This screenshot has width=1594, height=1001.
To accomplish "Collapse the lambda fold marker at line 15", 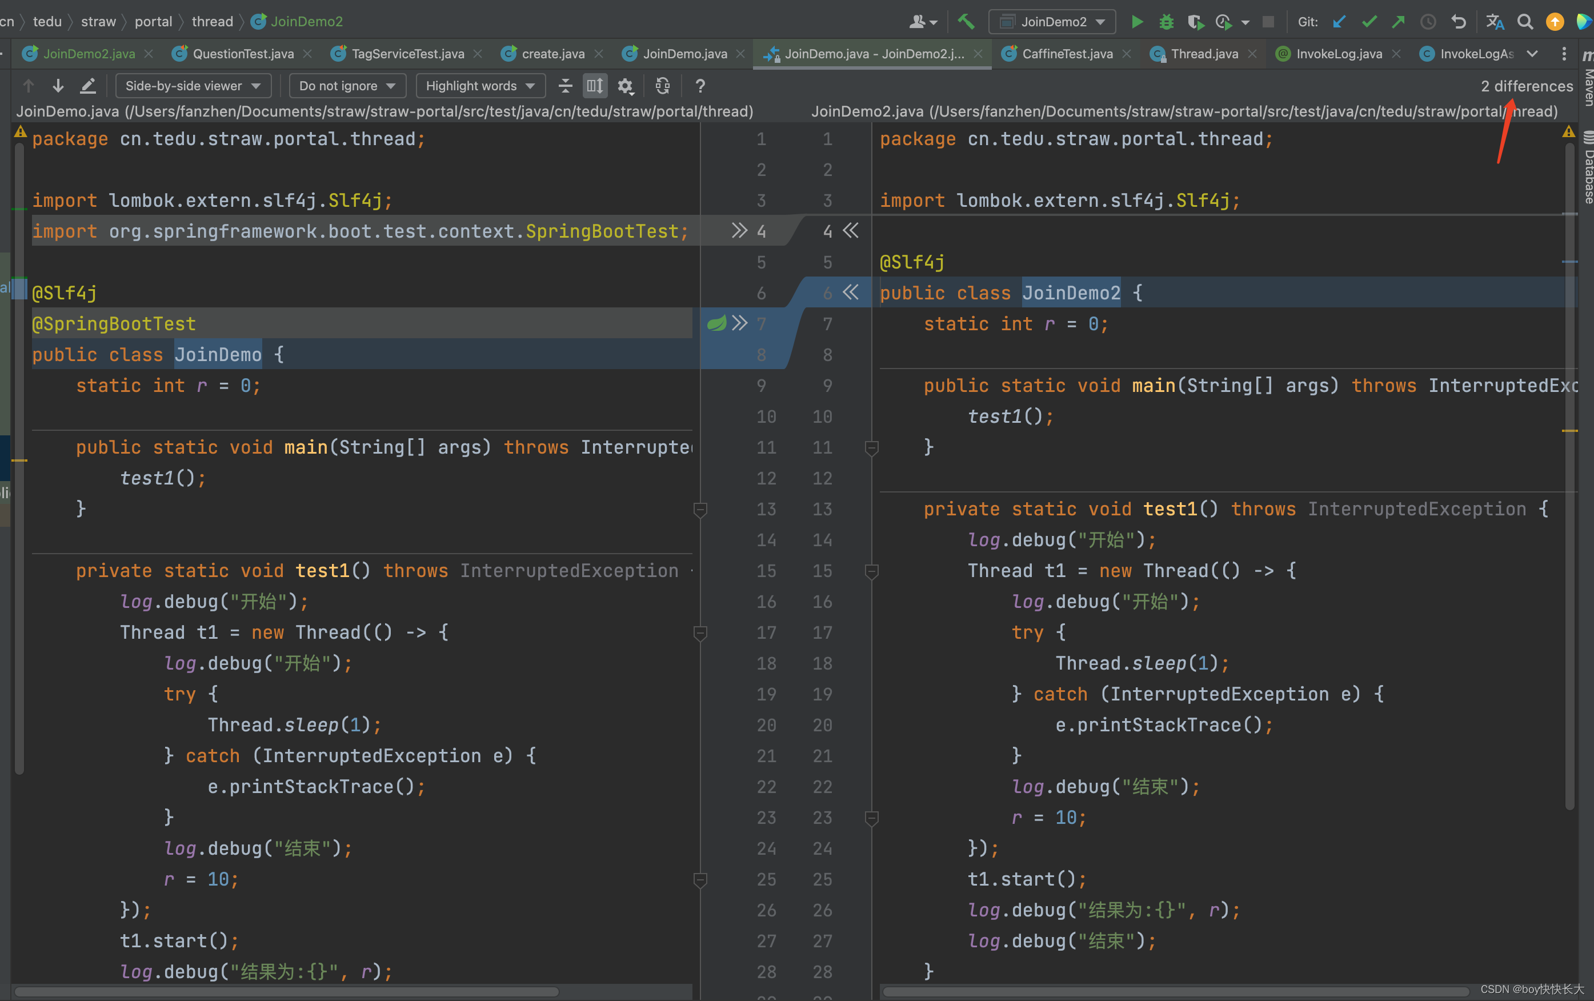I will click(872, 571).
